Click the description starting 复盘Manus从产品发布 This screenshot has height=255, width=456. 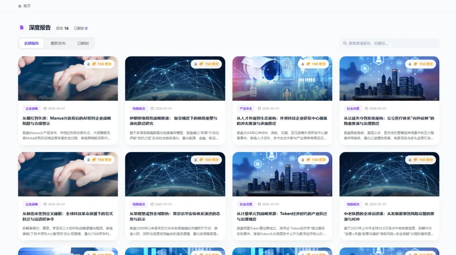click(67, 135)
